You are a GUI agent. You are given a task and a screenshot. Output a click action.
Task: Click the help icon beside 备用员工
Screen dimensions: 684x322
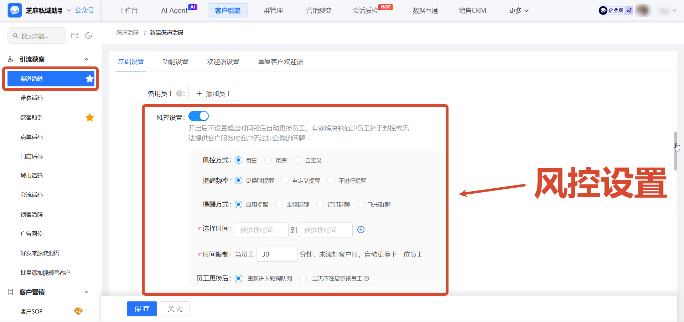(x=179, y=93)
